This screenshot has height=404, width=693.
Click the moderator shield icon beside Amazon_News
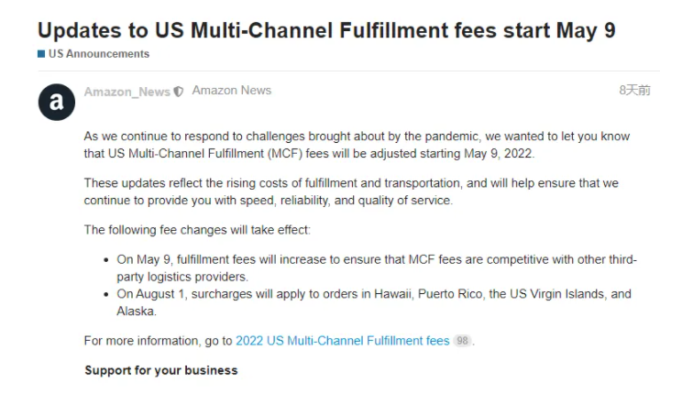[178, 92]
